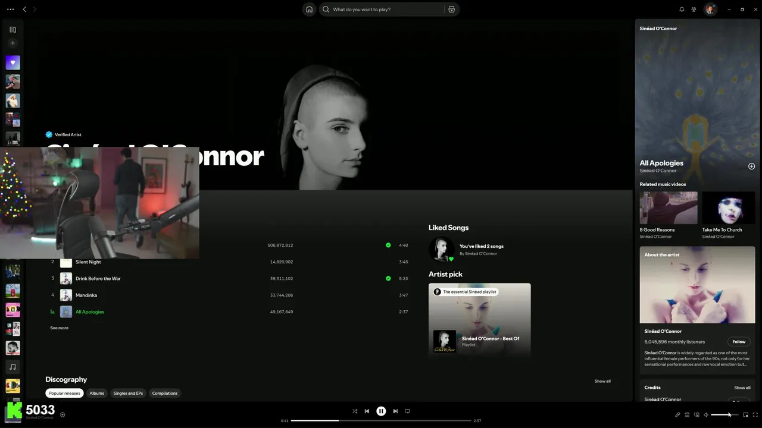Open the Browse icon in search bar
The height and width of the screenshot is (428, 762).
[x=451, y=10]
